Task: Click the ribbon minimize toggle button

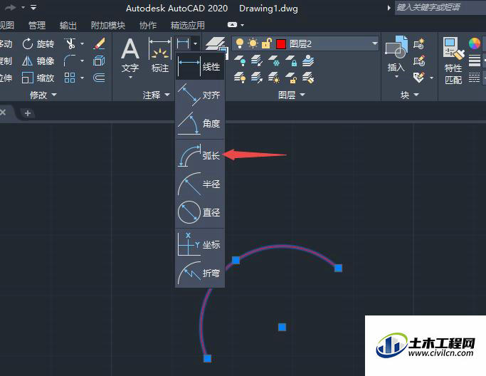Action: (232, 25)
